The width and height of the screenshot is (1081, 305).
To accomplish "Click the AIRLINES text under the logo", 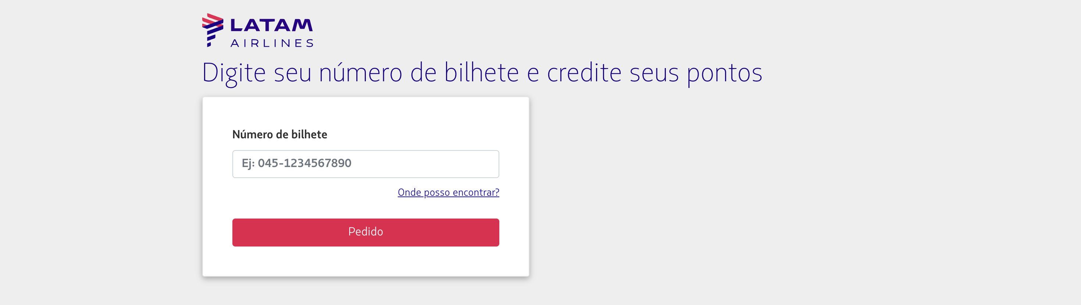I will coord(271,43).
